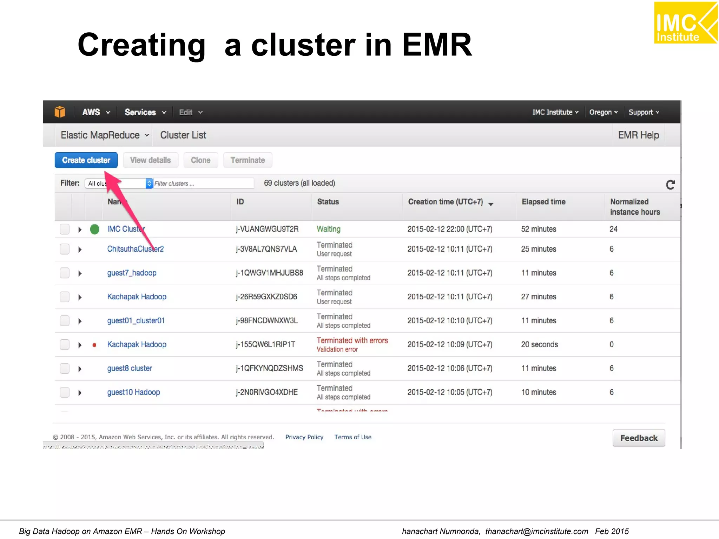The height and width of the screenshot is (539, 719).
Task: Expand the IMC Cluster row details
Action: pos(80,229)
